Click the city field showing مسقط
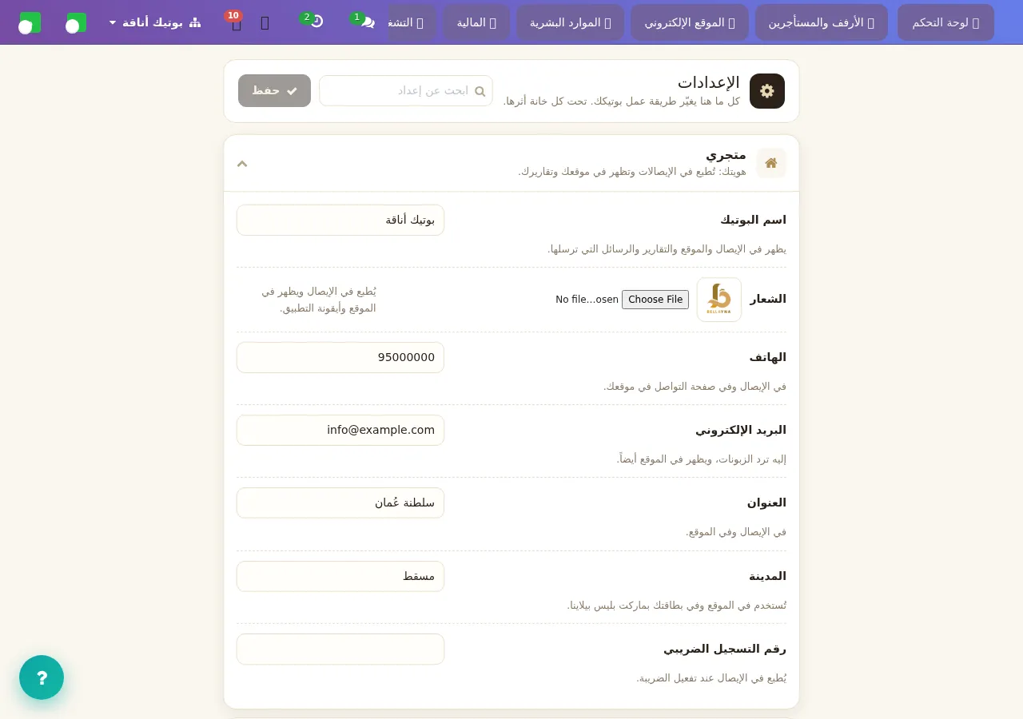 (340, 576)
